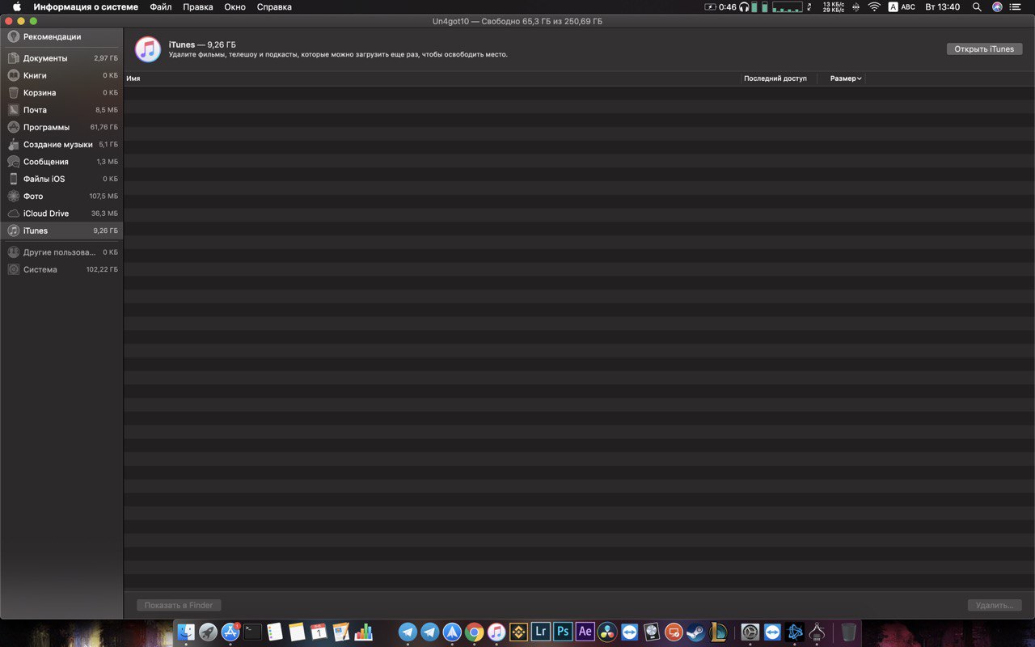
Task: Open Notes from the Dock
Action: tap(296, 632)
